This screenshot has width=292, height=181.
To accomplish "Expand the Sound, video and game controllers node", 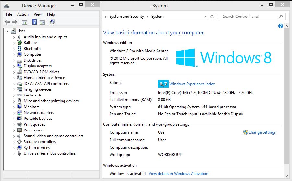I will [14, 136].
